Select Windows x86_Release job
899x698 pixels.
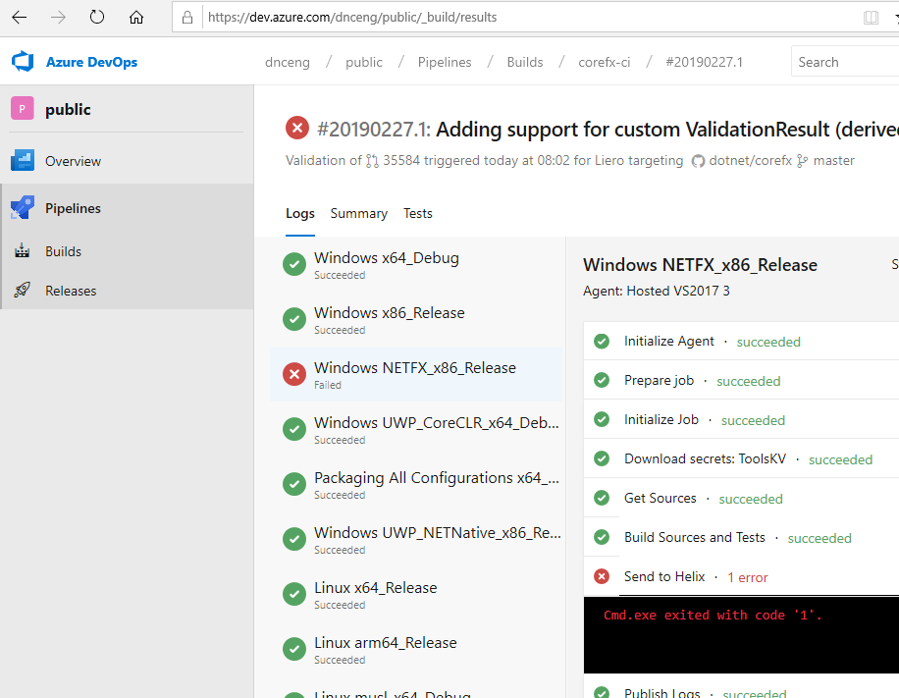416,319
